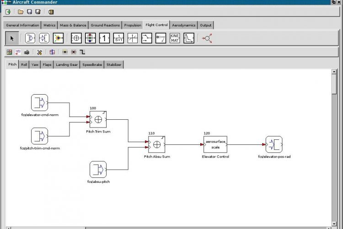Toggle the grid display icon

point(9,52)
